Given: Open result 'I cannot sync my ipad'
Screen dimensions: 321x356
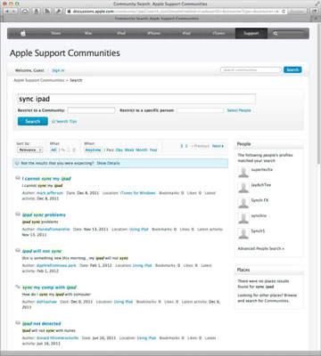Looking at the screenshot, I should (46, 179).
